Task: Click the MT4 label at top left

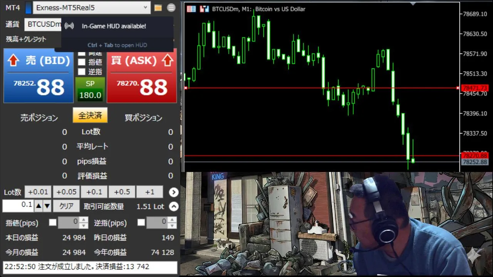Action: point(13,8)
